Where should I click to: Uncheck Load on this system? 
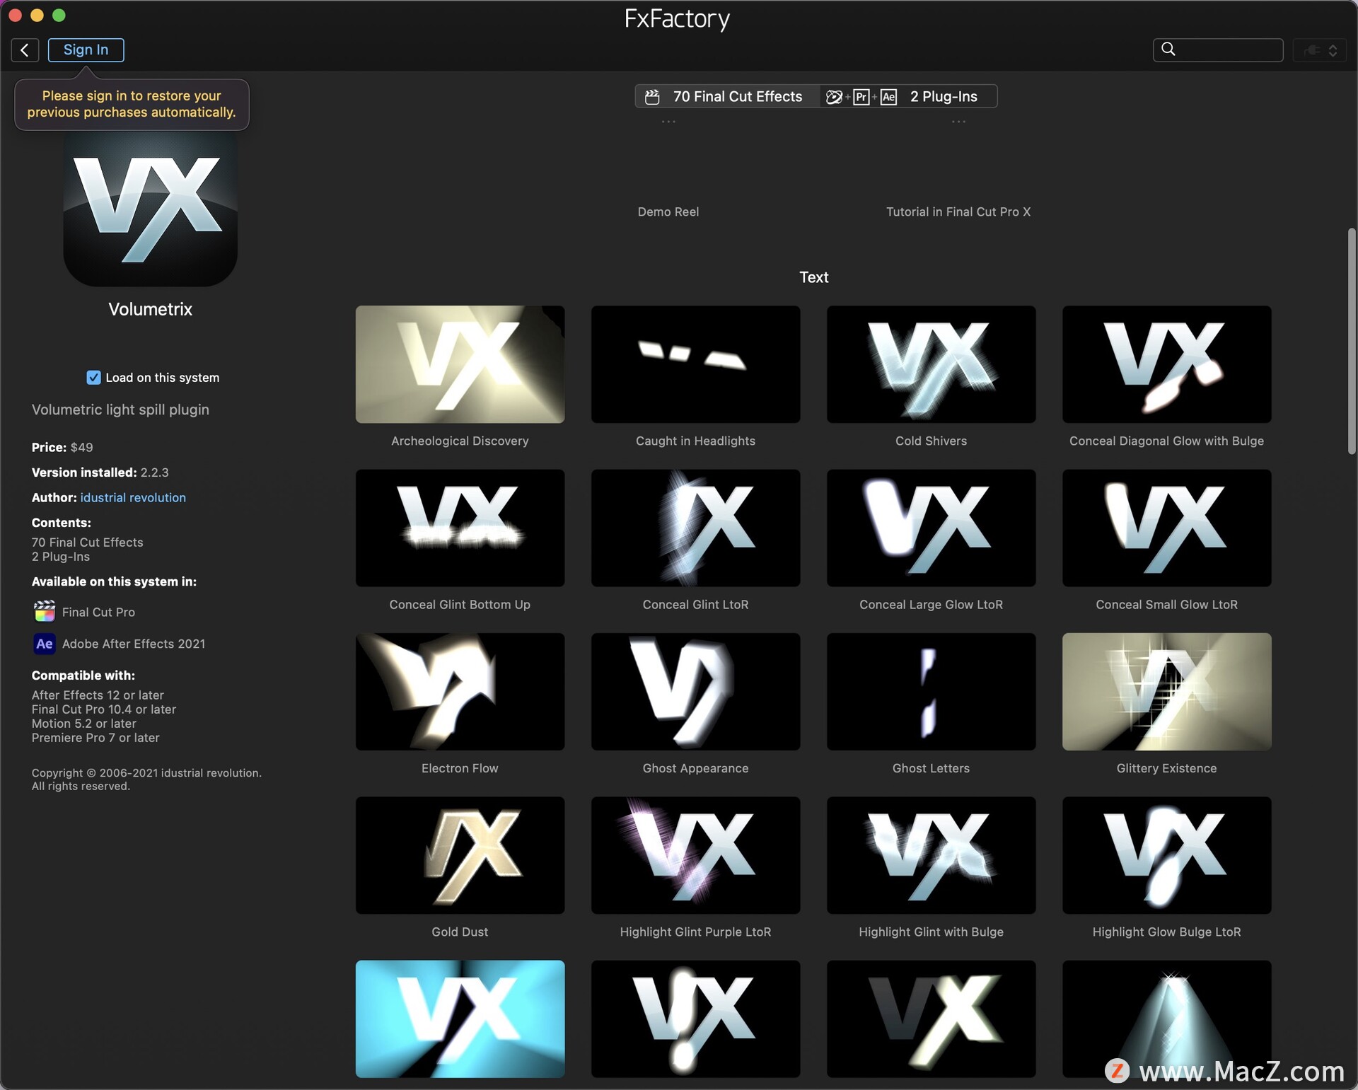coord(93,378)
